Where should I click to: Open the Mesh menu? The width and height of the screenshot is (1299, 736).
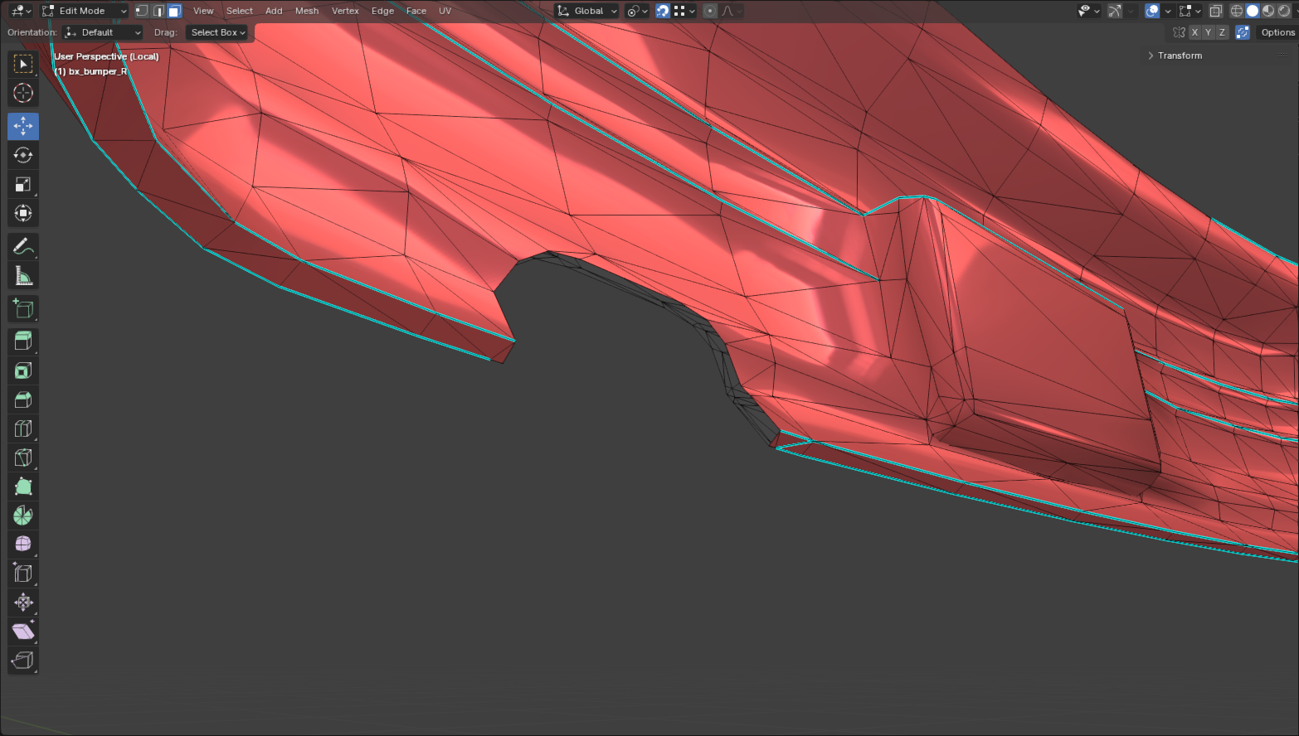pyautogui.click(x=307, y=11)
